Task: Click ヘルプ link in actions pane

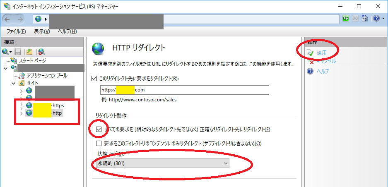Action: (323, 71)
